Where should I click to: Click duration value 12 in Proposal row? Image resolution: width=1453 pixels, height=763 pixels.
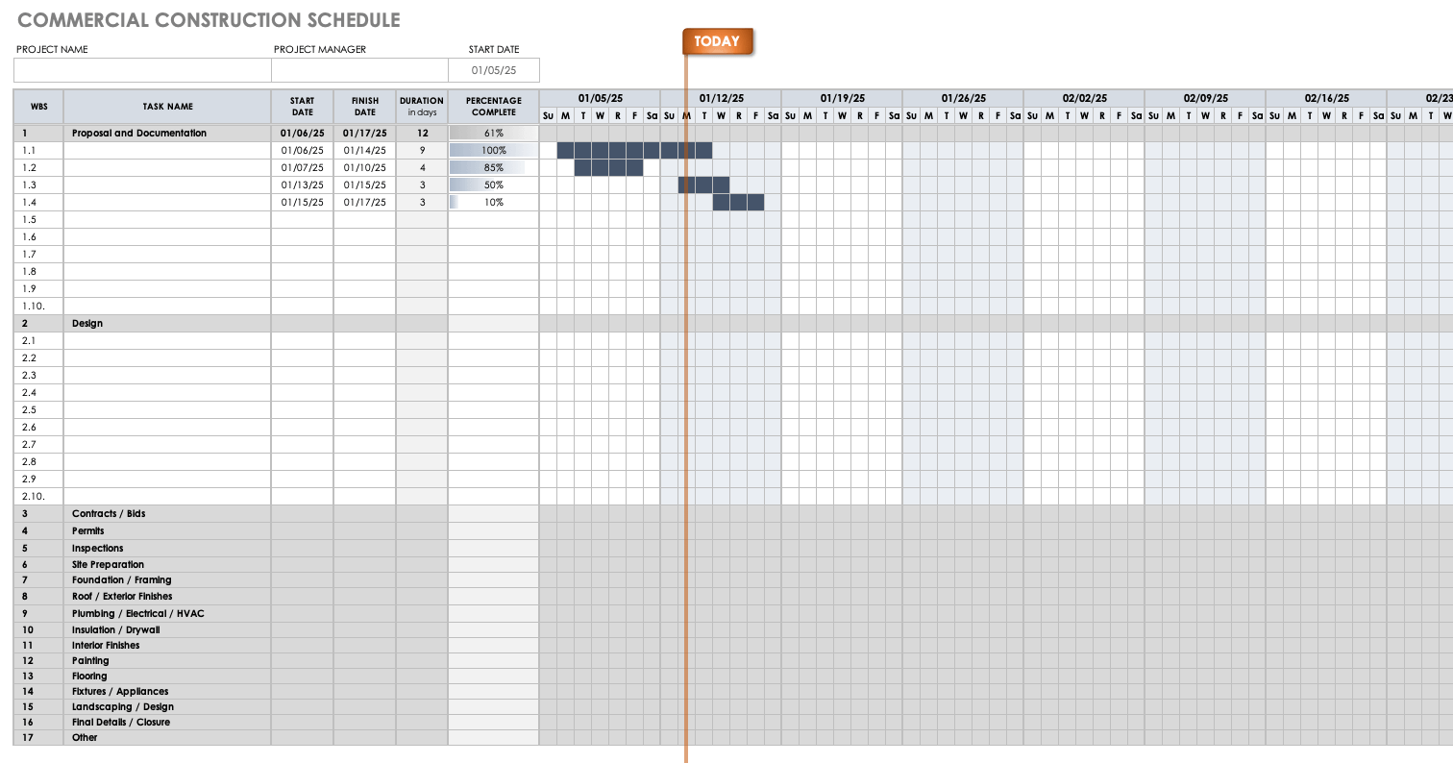pyautogui.click(x=422, y=134)
